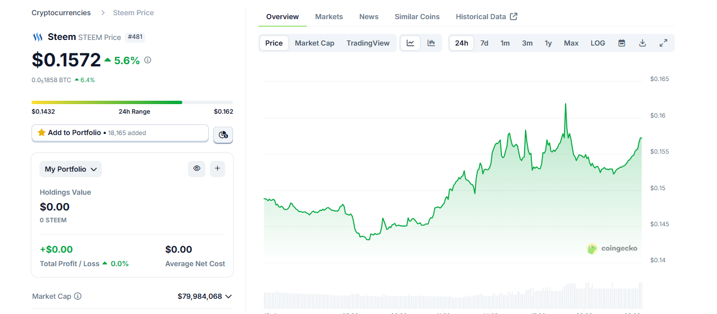The width and height of the screenshot is (717, 314).
Task: Open the Similar Coins tab
Action: [x=417, y=17]
